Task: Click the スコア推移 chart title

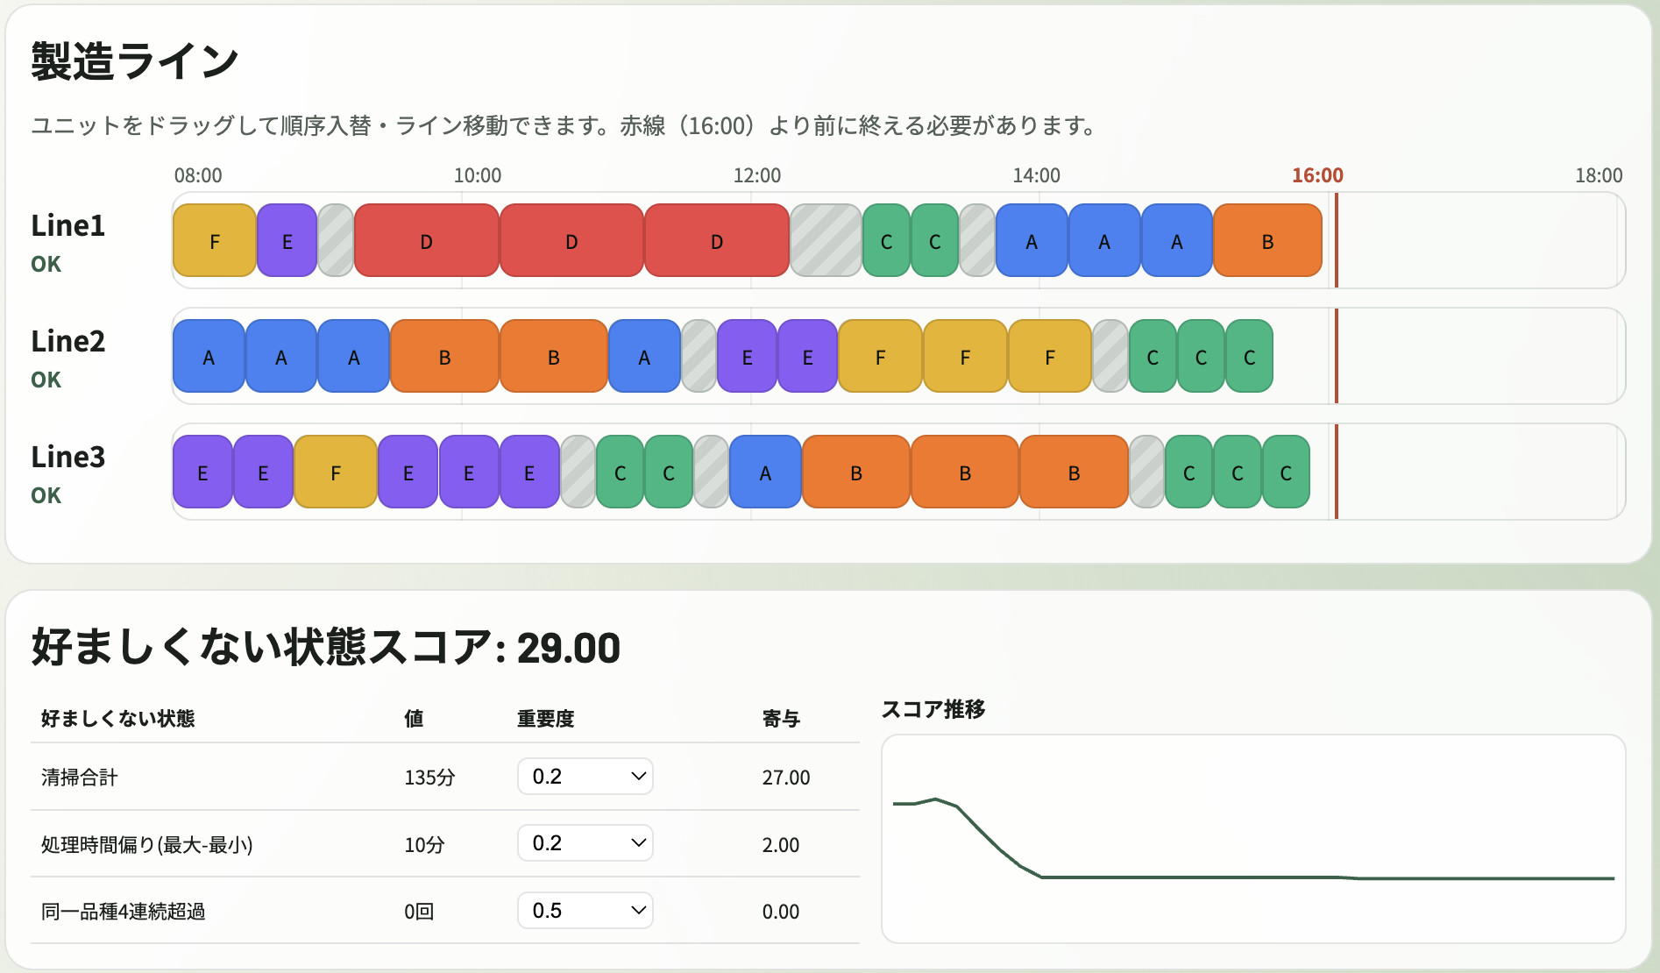Action: (934, 710)
